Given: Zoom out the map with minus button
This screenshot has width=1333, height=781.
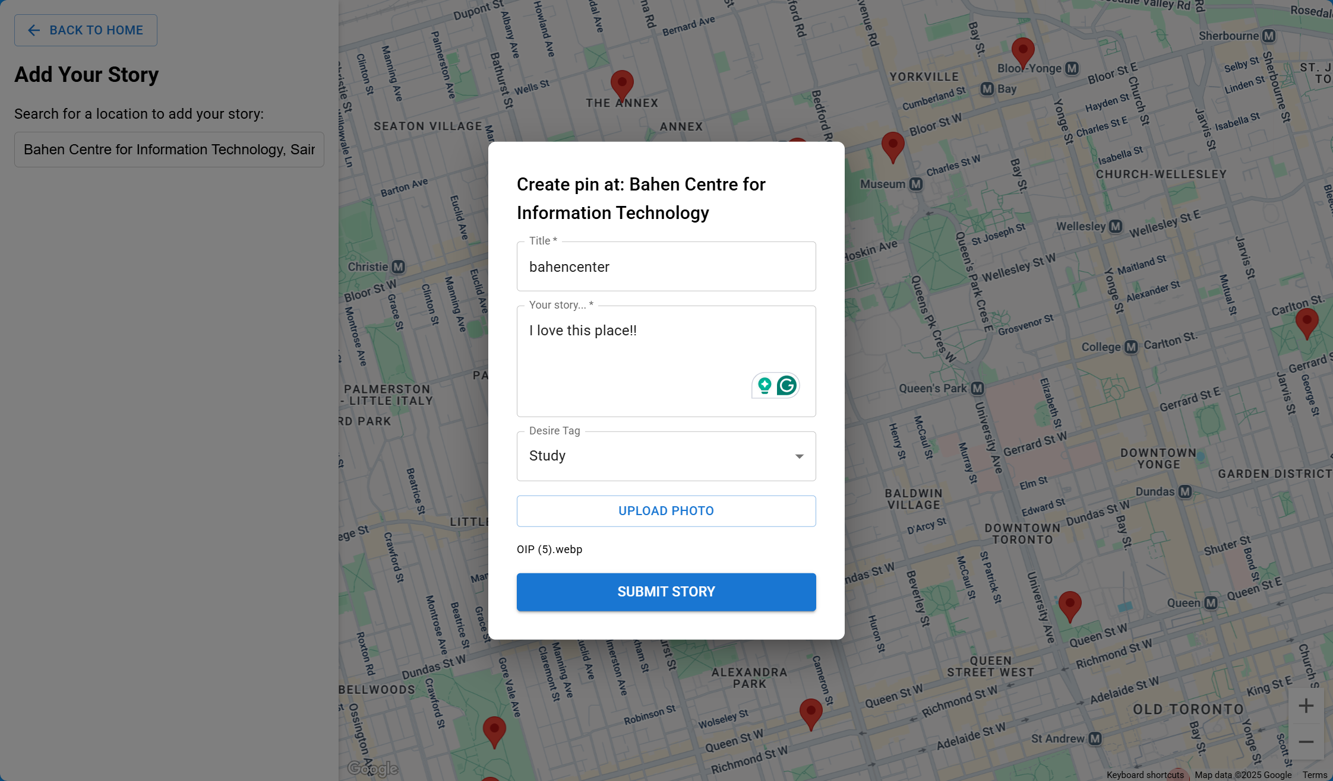Looking at the screenshot, I should [x=1306, y=742].
